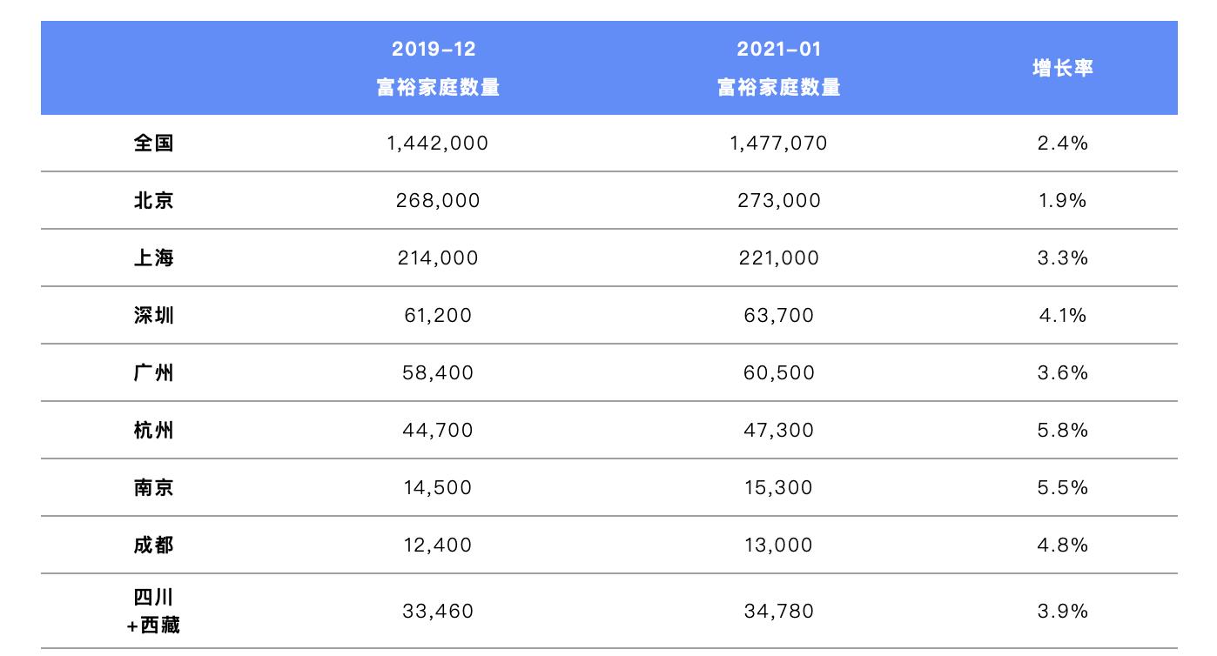Image resolution: width=1217 pixels, height=656 pixels.
Task: Select the 上海 row label
Action: pos(154,258)
